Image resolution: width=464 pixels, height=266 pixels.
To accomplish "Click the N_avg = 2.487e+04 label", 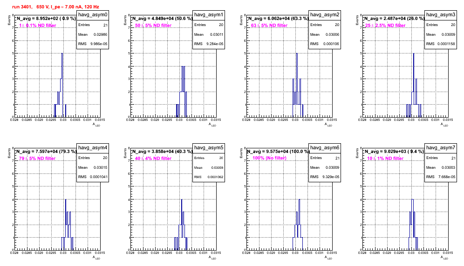I will pyautogui.click(x=394, y=18).
